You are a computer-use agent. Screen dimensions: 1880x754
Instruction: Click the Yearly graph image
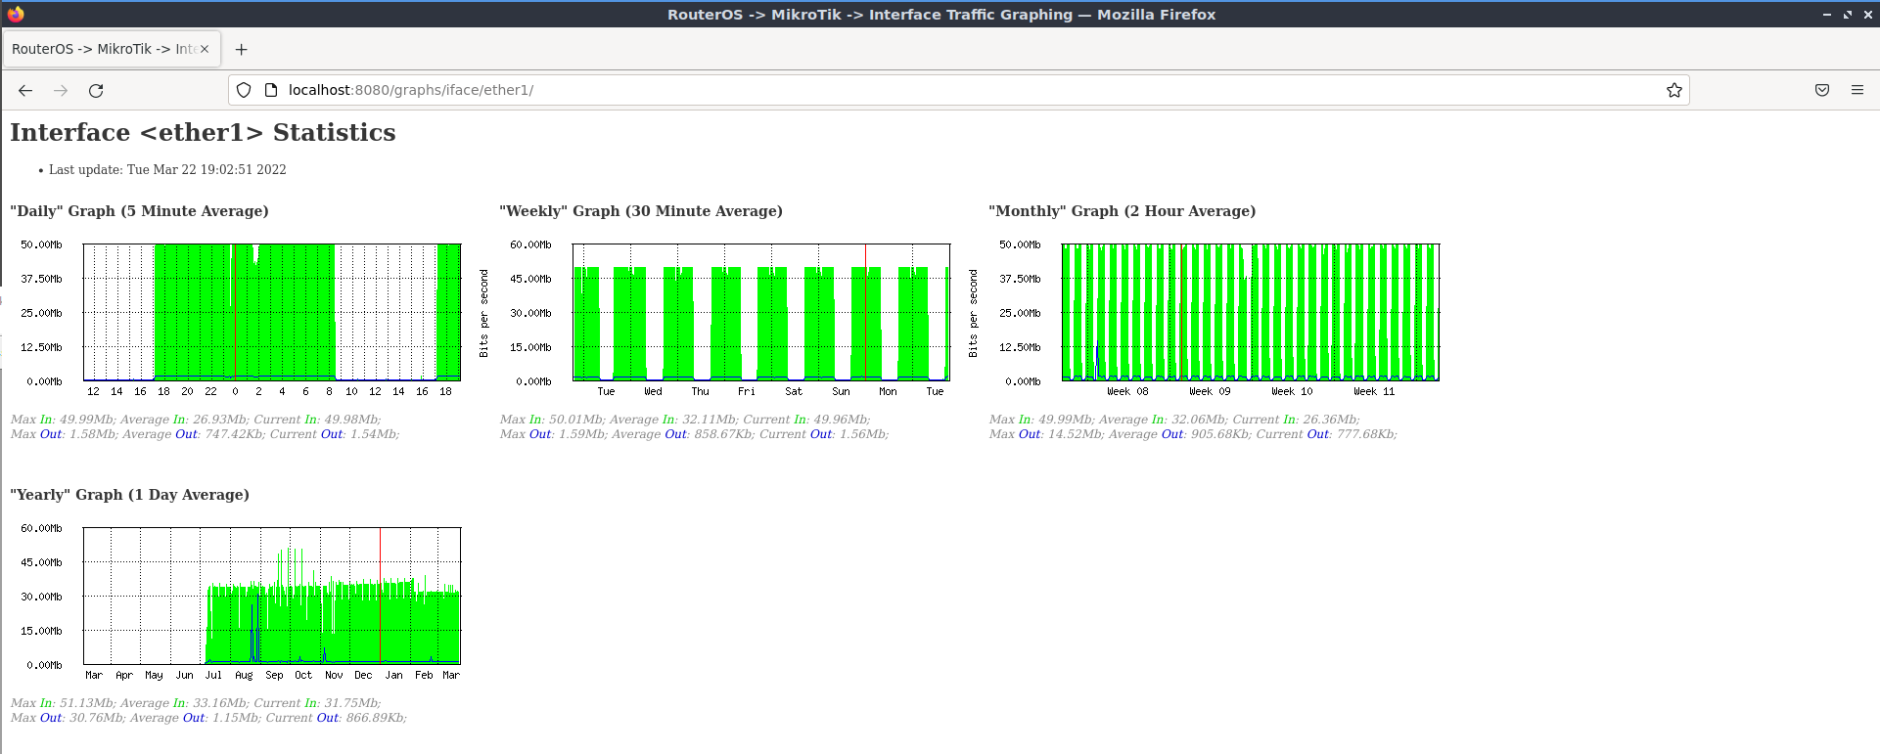[236, 601]
